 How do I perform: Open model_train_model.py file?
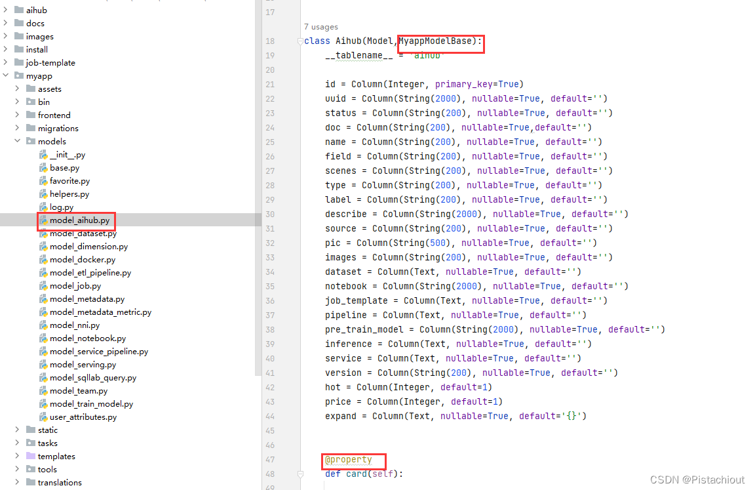pyautogui.click(x=92, y=404)
